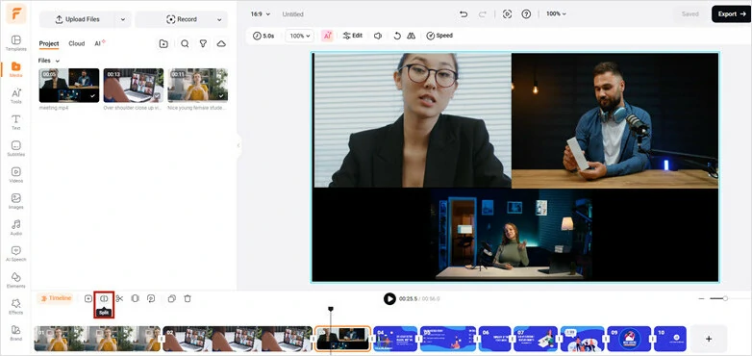
Task: Open the help question mark icon
Action: click(526, 13)
